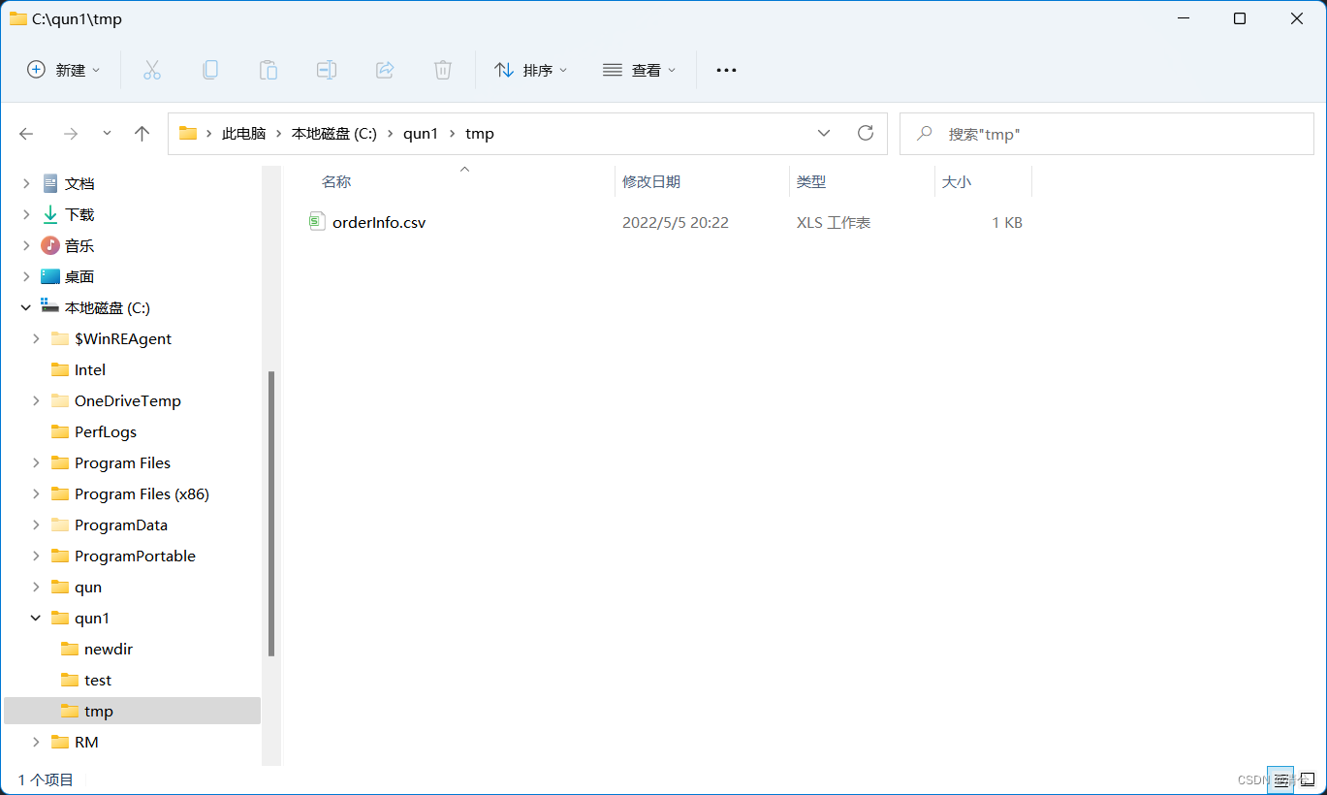Expand the Program Files (x86) node

pos(36,493)
